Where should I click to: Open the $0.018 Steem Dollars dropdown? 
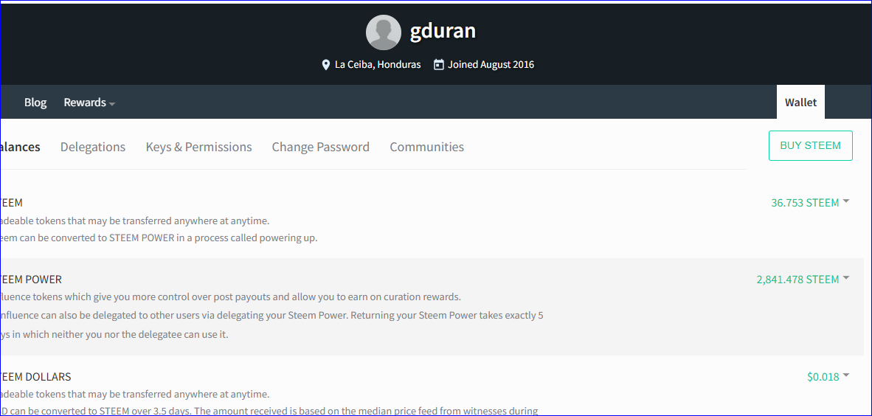tap(828, 376)
